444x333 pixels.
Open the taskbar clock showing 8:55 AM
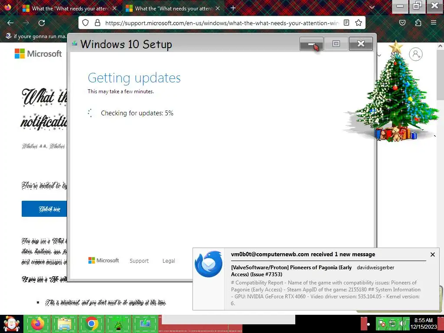coord(424,323)
